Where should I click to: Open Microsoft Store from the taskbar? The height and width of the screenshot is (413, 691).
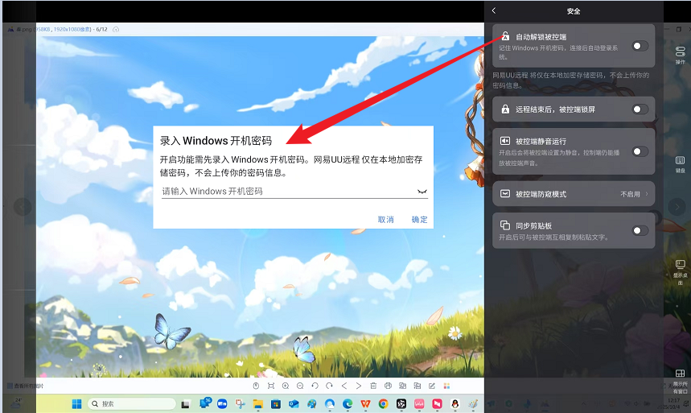276,403
